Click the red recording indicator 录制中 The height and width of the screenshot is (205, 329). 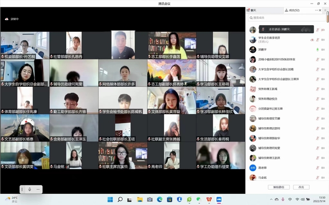tap(12, 19)
